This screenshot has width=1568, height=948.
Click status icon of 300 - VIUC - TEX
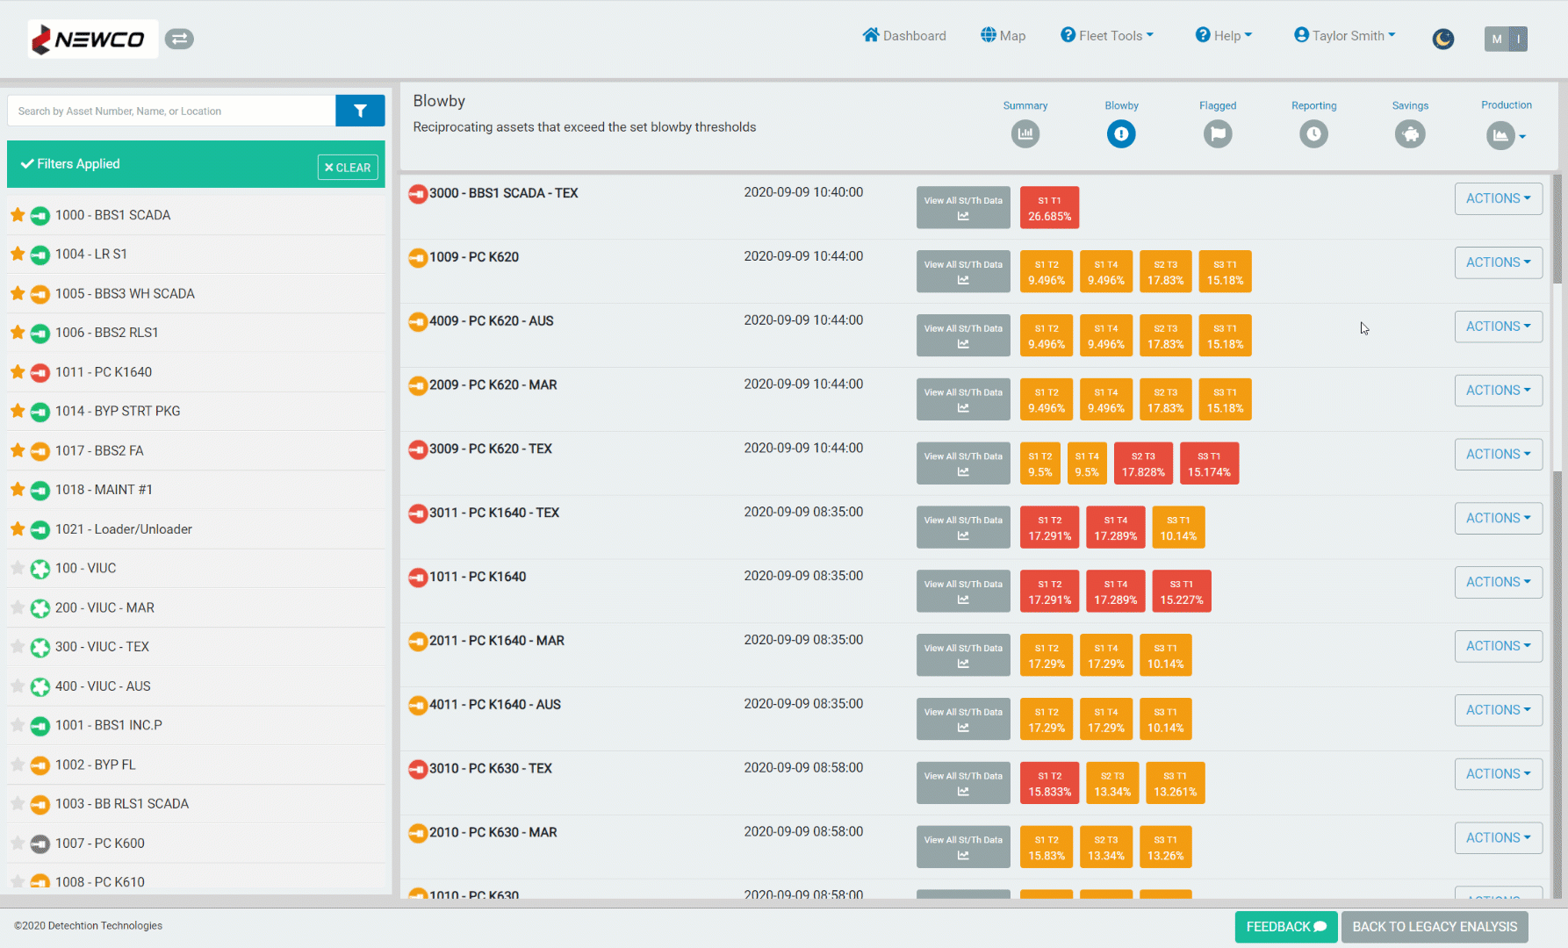click(x=40, y=647)
